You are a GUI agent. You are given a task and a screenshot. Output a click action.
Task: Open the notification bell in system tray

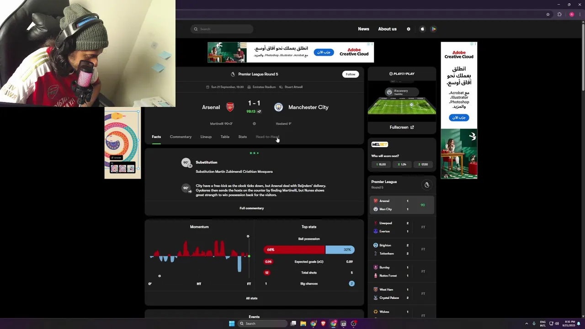(579, 324)
